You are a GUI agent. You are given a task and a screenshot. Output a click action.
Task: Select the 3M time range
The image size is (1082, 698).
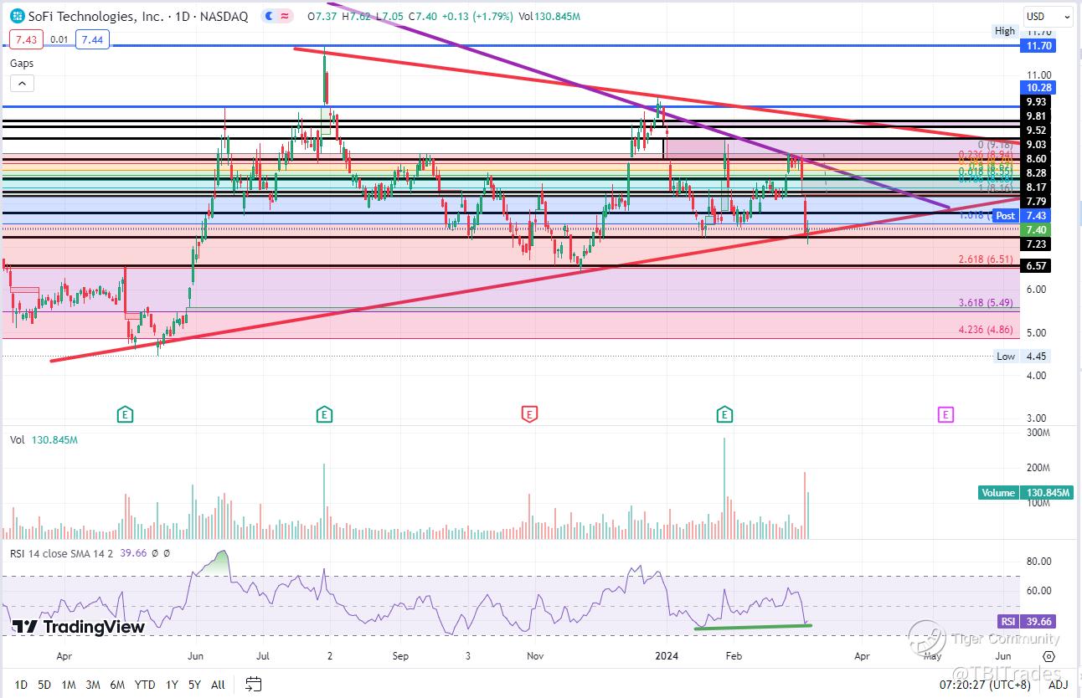click(x=93, y=685)
